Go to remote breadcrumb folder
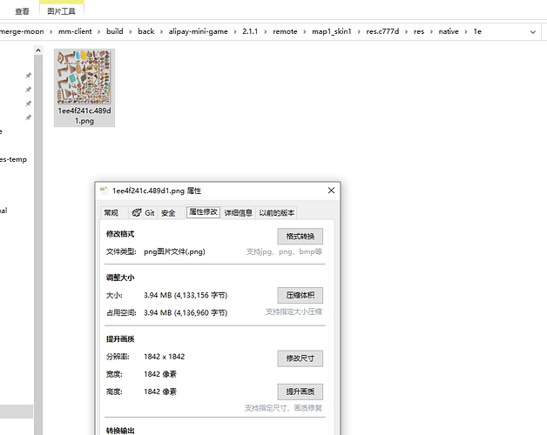This screenshot has height=435, width=547. click(x=285, y=31)
